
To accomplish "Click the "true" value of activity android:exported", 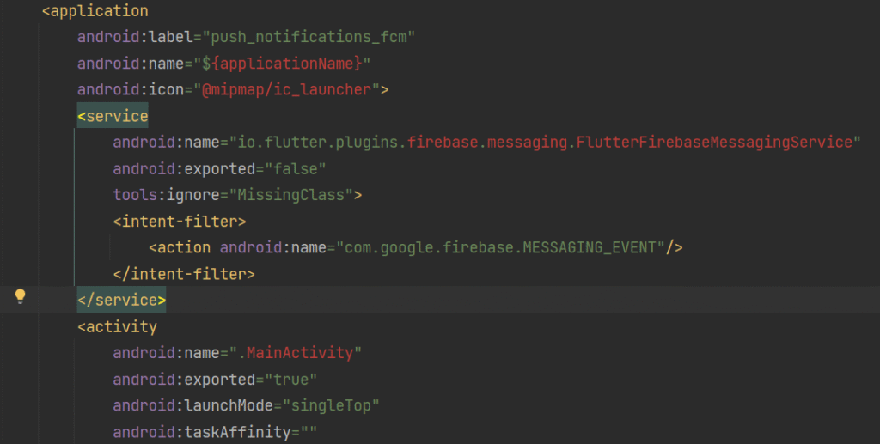I will pos(290,379).
